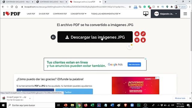Close the Descargar archivo tab
192x108 pixels.
tap(100, 2)
